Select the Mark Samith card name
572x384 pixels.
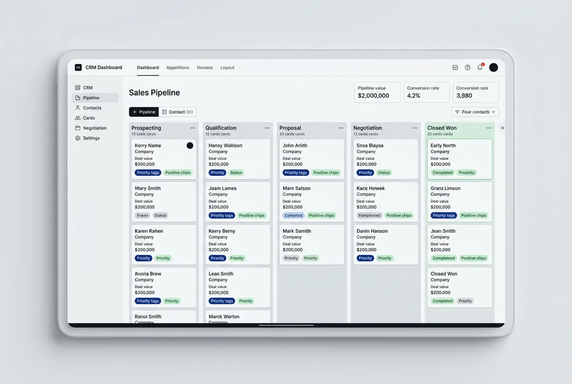[297, 231]
